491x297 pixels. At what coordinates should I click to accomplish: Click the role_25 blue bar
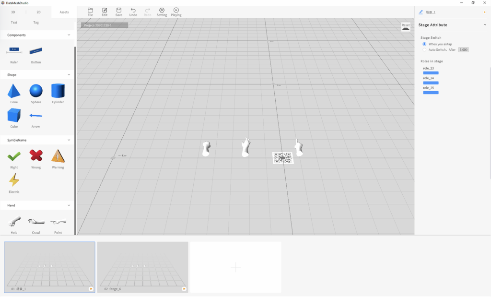(x=431, y=93)
